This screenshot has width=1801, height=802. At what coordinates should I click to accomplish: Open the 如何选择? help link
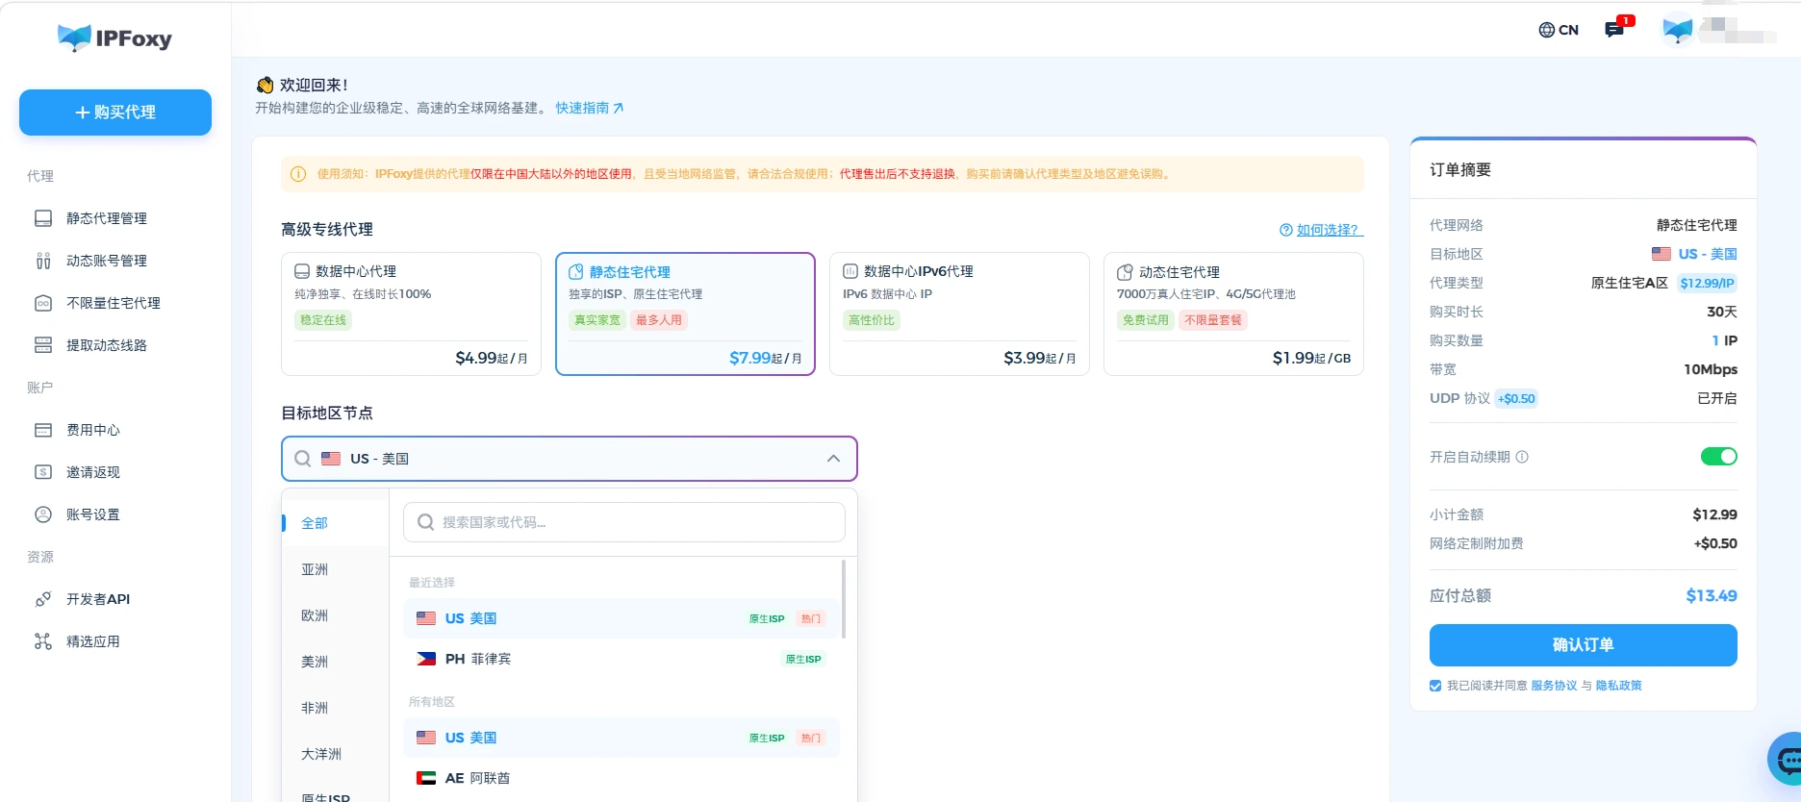point(1321,230)
